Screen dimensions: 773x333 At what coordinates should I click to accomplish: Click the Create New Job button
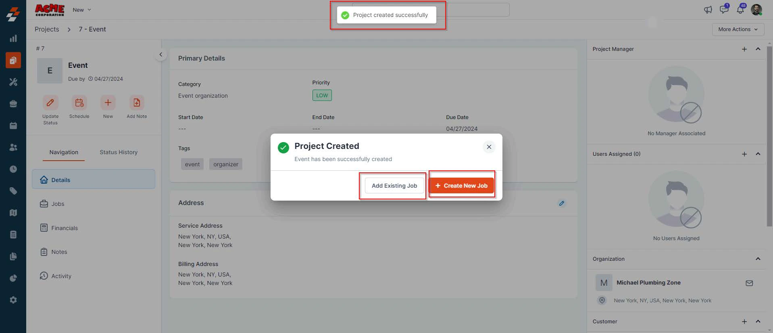pyautogui.click(x=461, y=186)
